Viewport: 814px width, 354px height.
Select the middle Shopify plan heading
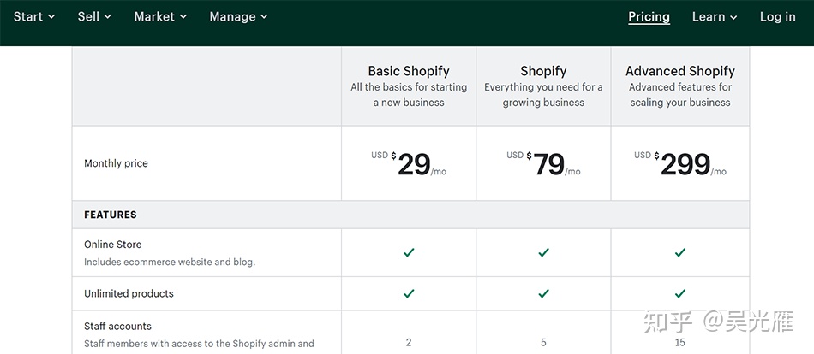pos(543,71)
